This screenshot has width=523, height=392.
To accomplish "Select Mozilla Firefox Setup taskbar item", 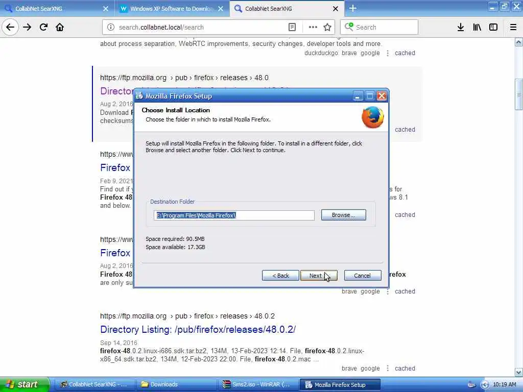I will (x=340, y=385).
